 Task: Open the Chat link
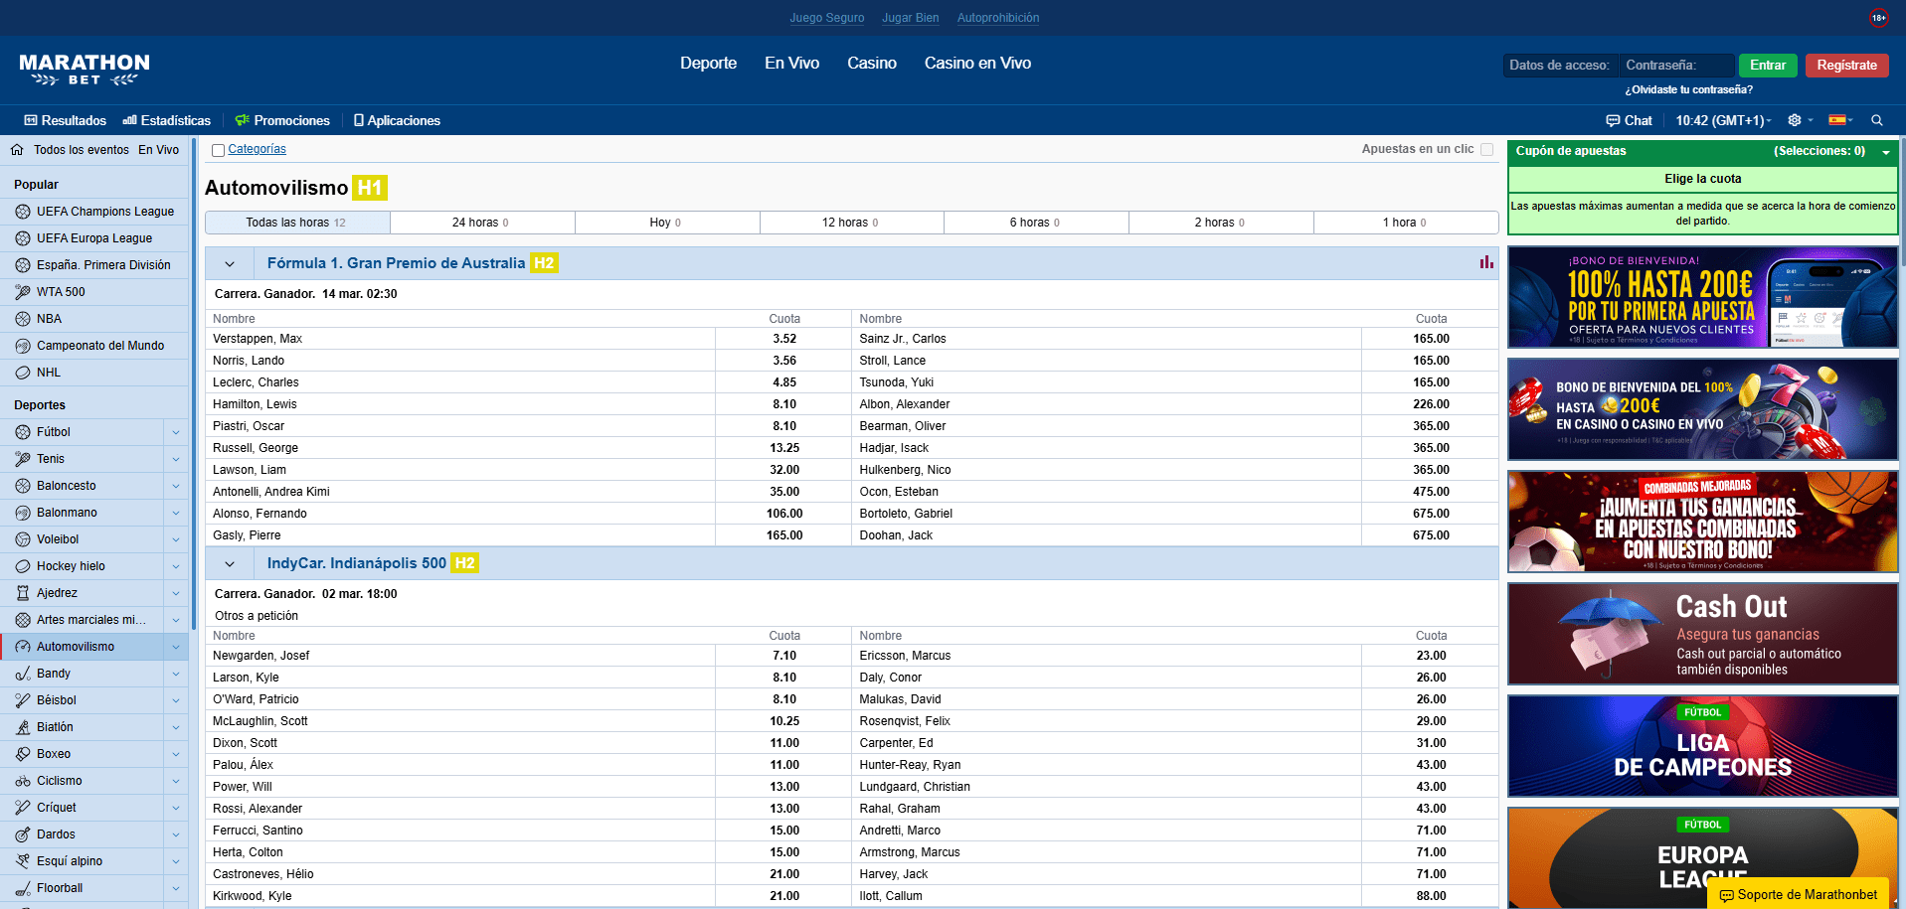1629,120
